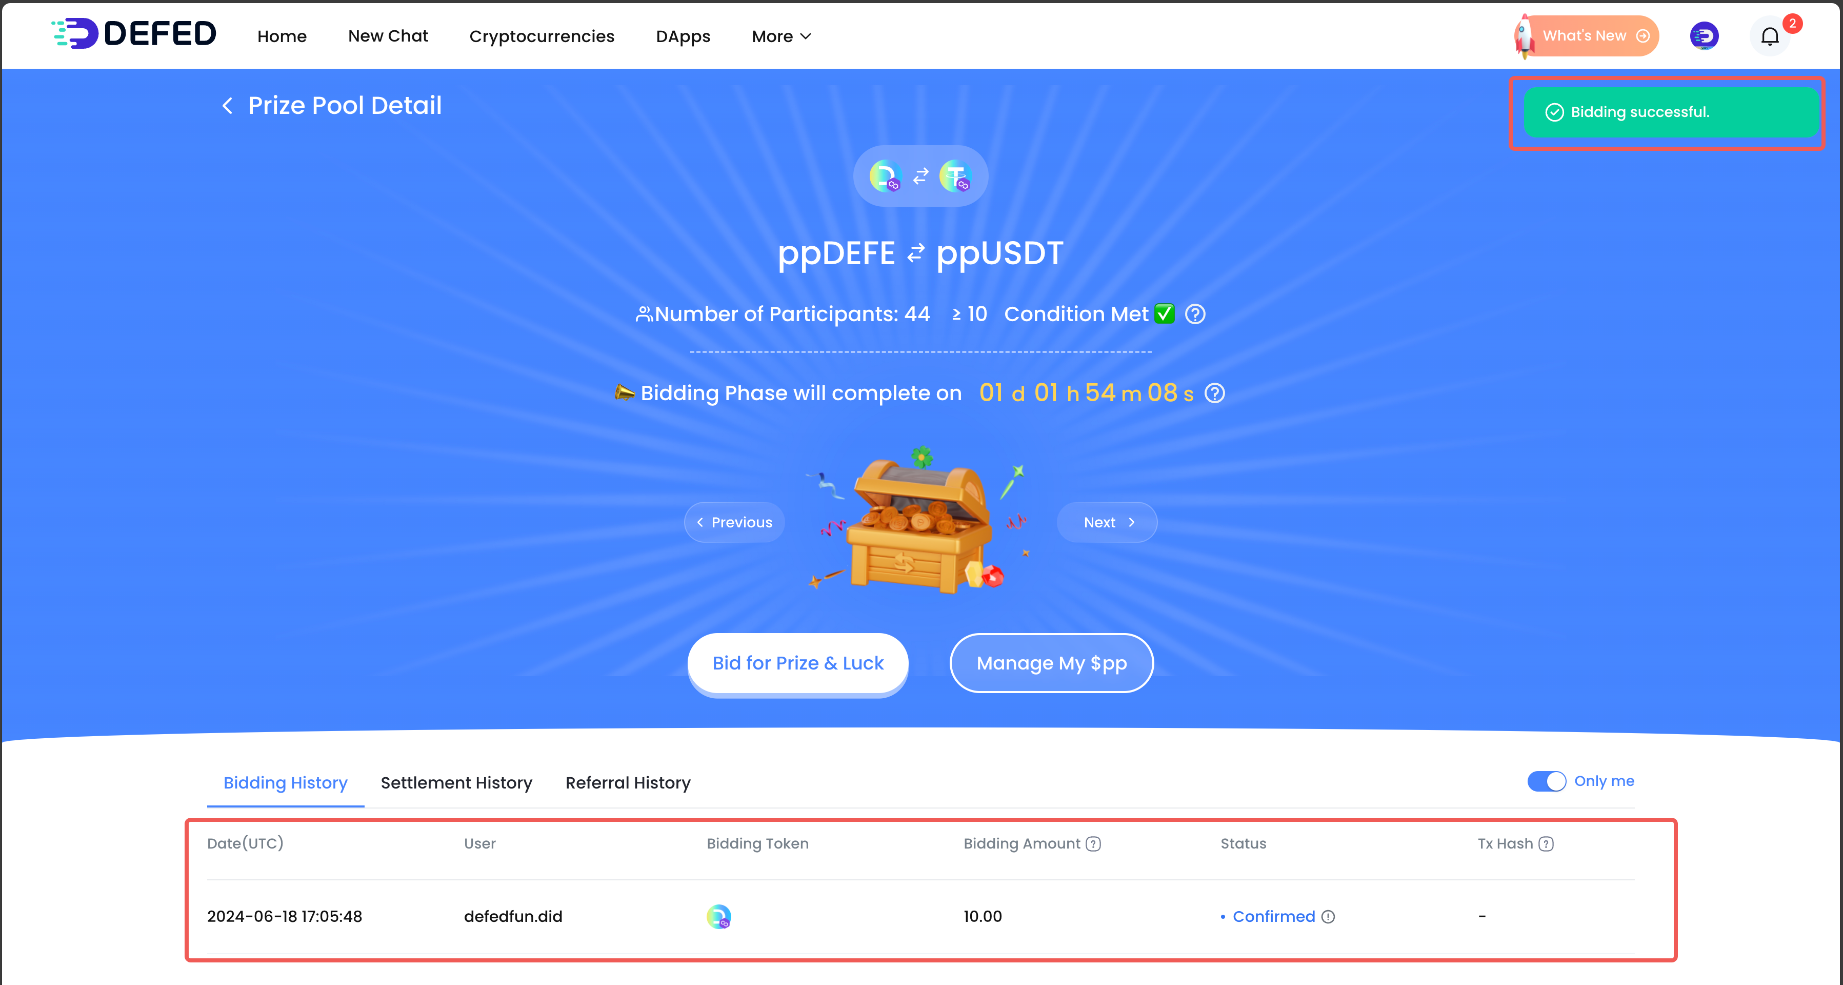Go to the Next prize pool
Screen dimensions: 1843x985
coord(1107,522)
